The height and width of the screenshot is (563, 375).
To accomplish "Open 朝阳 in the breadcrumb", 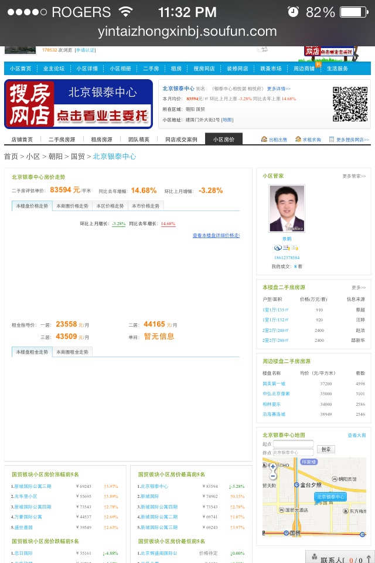I will [x=56, y=157].
